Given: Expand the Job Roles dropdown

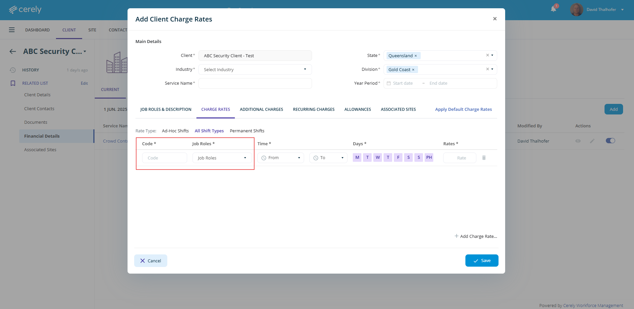Looking at the screenshot, I should tap(222, 158).
